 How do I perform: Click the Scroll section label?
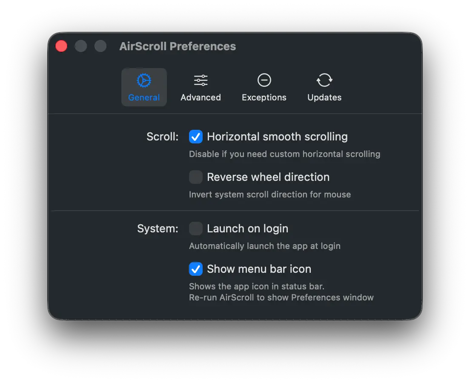(x=162, y=137)
